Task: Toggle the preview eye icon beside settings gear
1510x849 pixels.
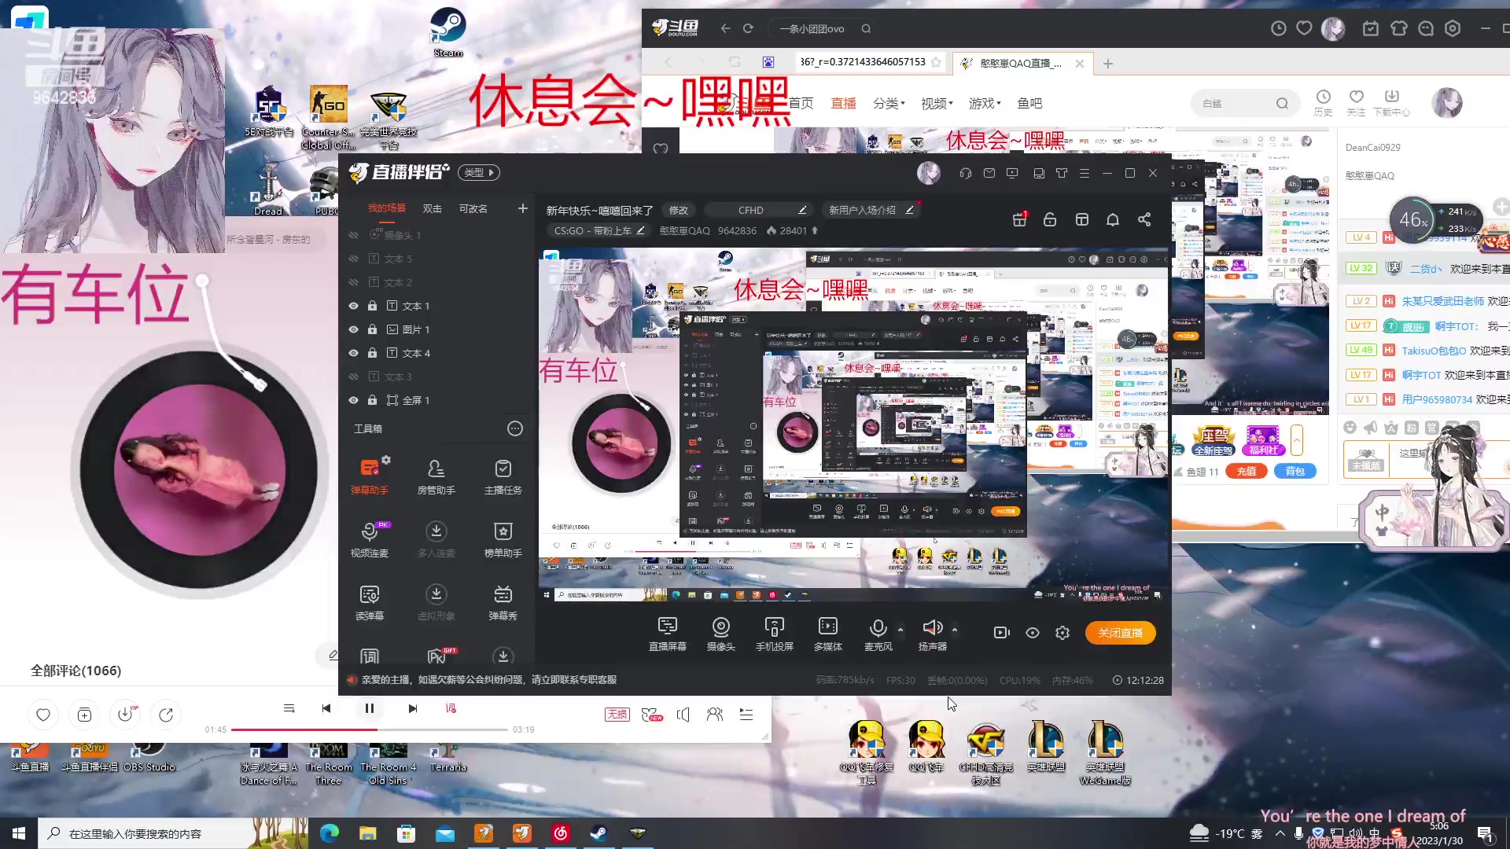Action: click(1033, 633)
